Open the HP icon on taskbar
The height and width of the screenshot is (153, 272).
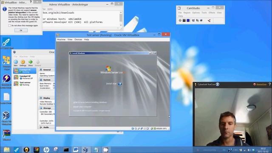pyautogui.click(x=46, y=150)
